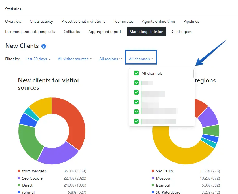238x194 pixels.
Task: Toggle the All channels checkbox
Action: (136, 73)
